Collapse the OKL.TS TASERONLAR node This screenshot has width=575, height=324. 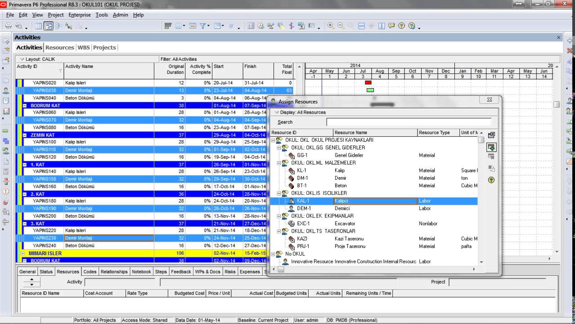[279, 231]
